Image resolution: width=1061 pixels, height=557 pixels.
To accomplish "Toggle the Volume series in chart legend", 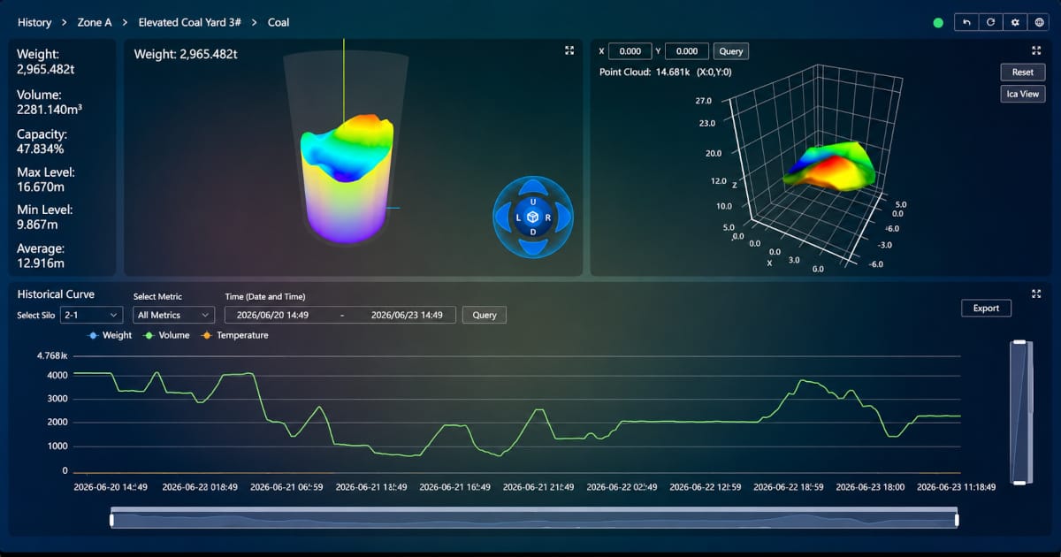I will [166, 335].
